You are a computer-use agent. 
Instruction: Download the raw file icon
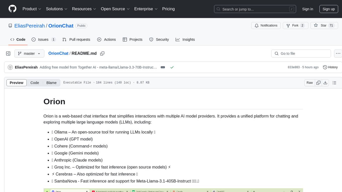pyautogui.click(x=325, y=83)
